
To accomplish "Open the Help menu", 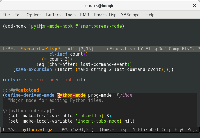I will (150, 15).
